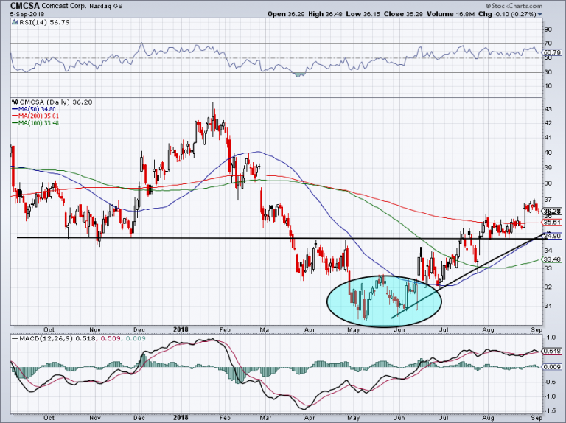This screenshot has height=423, width=566.
Task: Click the CMCSA (Daily) 36.28 legend label
Action: click(x=56, y=102)
